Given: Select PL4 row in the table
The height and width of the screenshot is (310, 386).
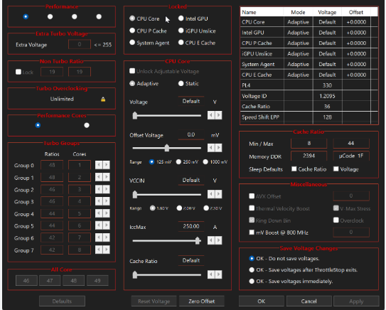Looking at the screenshot, I should (309, 85).
